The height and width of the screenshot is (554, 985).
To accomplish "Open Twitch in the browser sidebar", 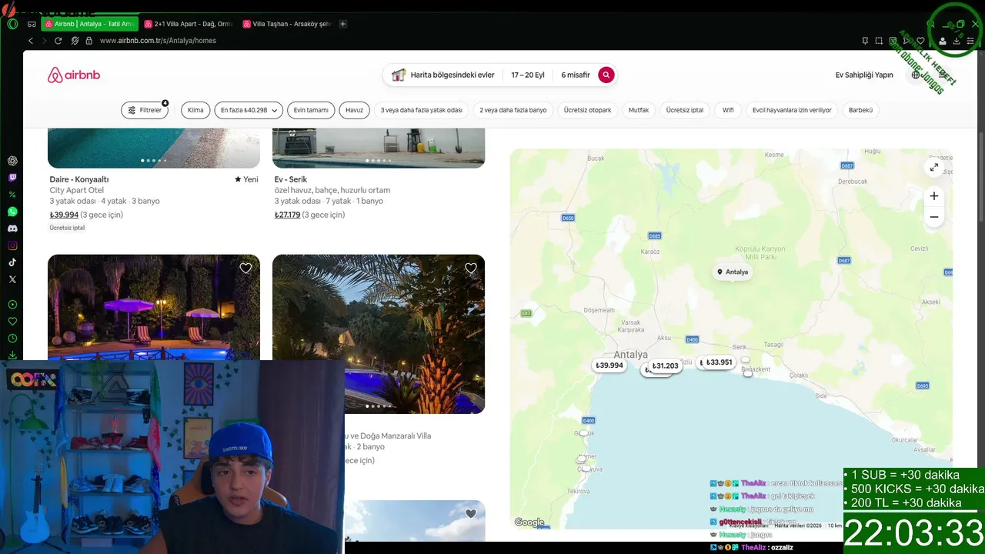I will click(x=12, y=178).
